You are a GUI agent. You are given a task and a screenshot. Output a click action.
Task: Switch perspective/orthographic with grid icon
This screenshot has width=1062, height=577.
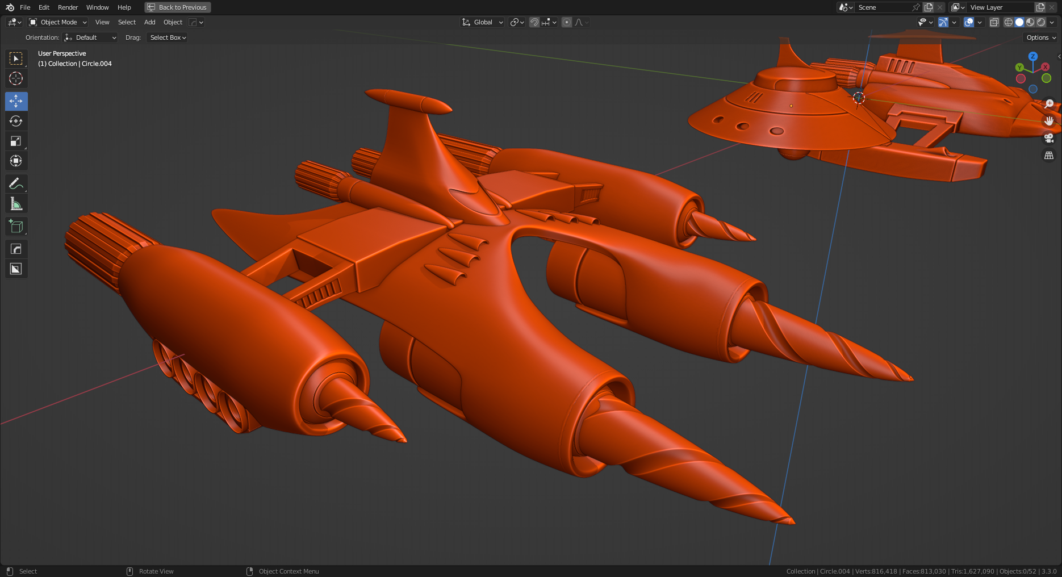(x=1049, y=155)
